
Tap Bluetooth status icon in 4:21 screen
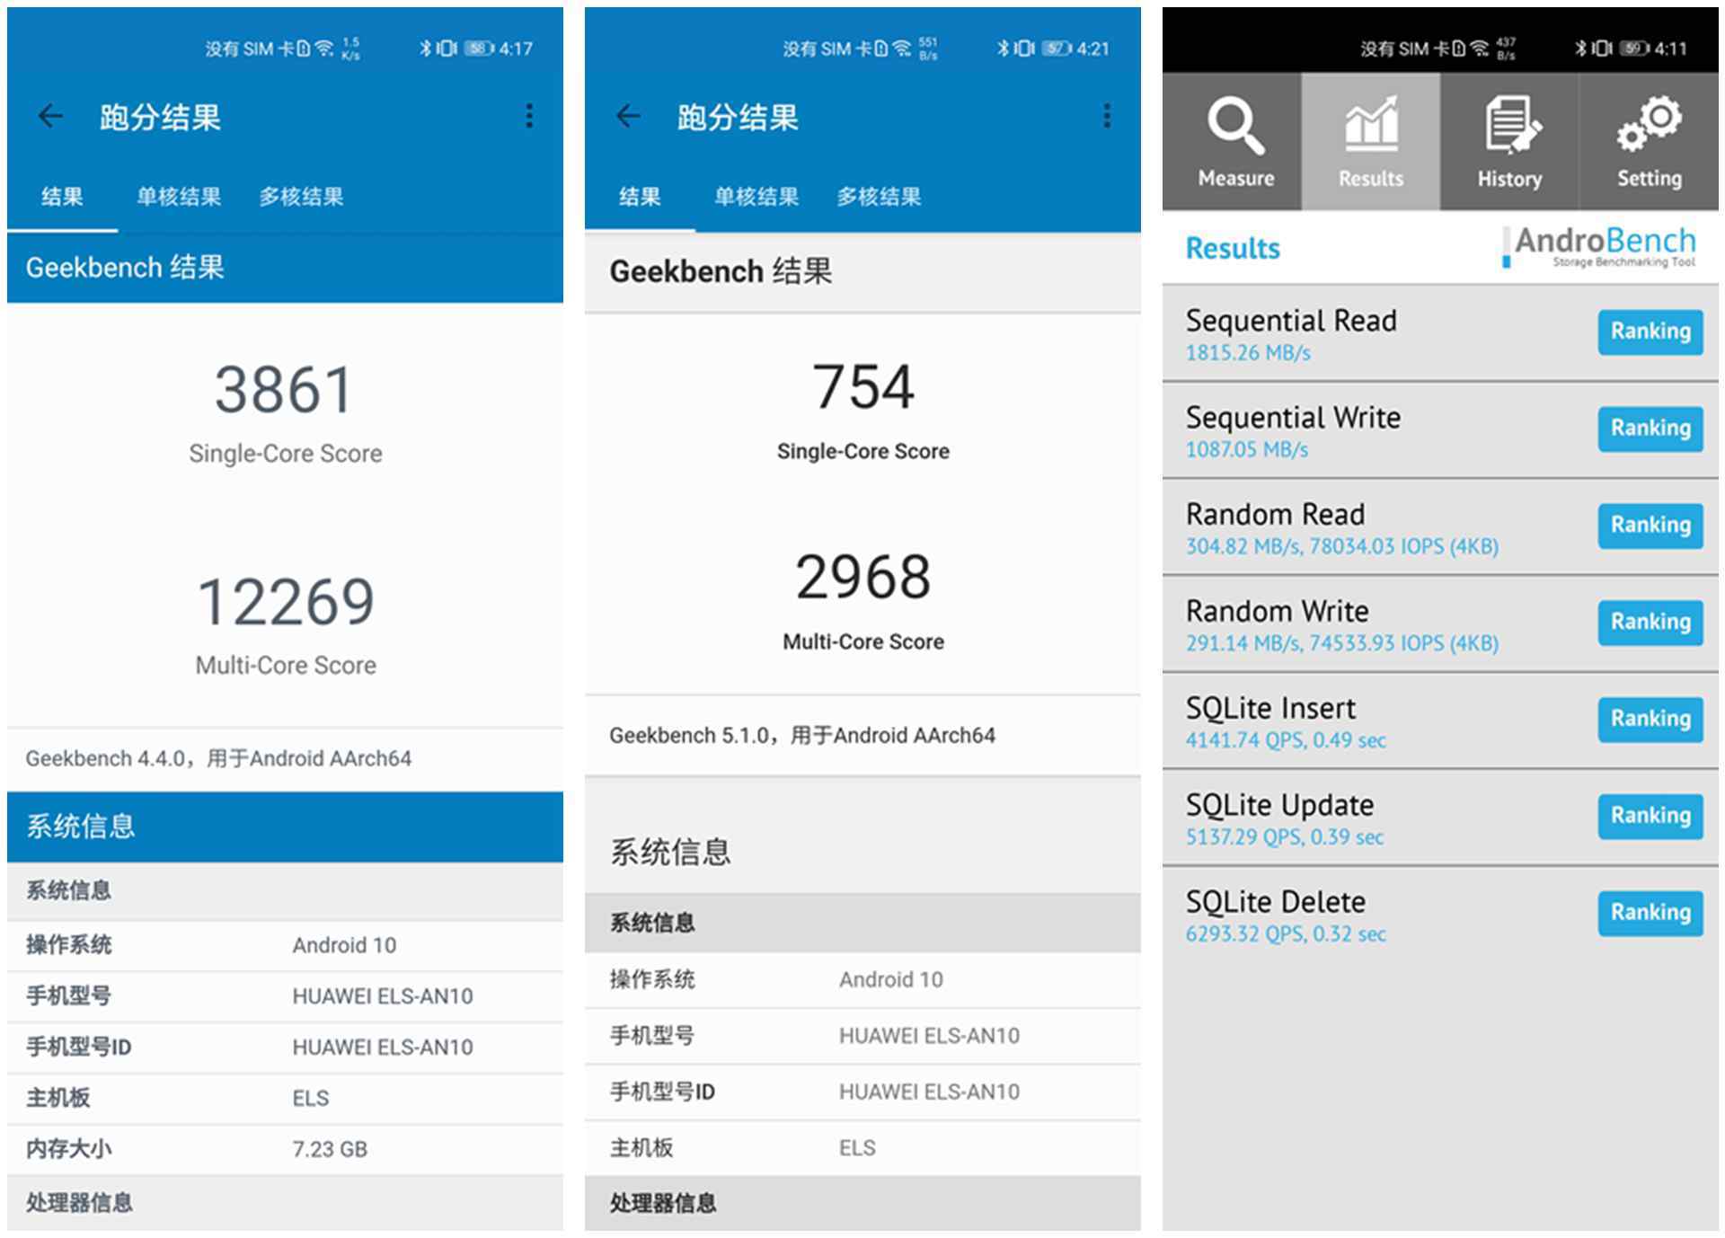point(1003,49)
